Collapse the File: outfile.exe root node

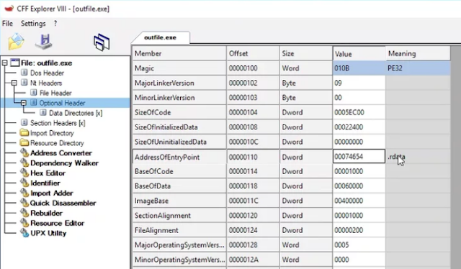(x=5, y=63)
